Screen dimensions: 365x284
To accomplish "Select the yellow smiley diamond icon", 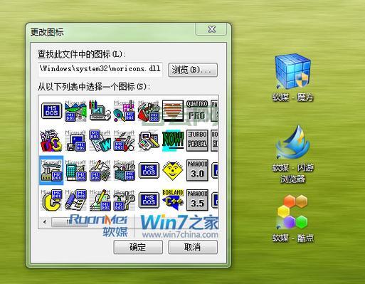I will click(x=173, y=170).
